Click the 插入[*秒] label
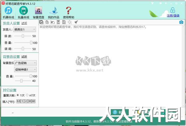Image resolution: width=186 pixels, height=126 pixels. (x=9, y=102)
